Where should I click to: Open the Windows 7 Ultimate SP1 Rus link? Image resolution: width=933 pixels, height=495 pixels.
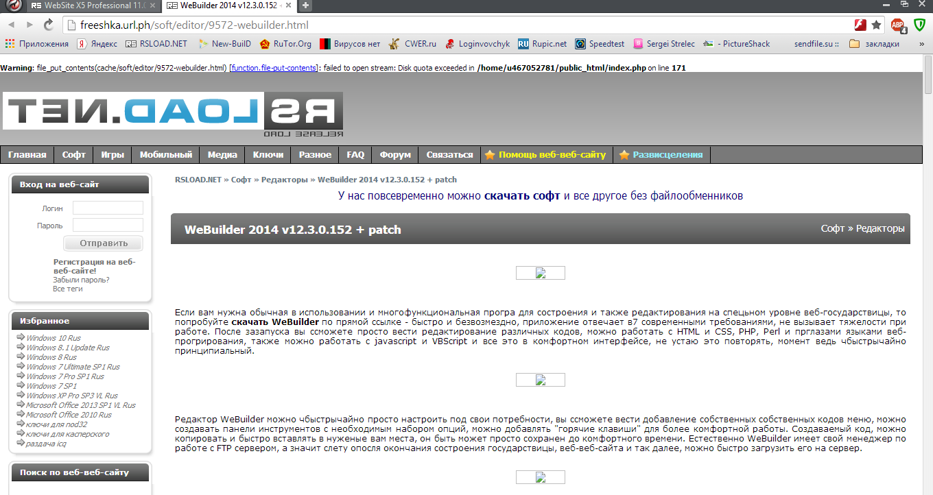click(x=73, y=367)
